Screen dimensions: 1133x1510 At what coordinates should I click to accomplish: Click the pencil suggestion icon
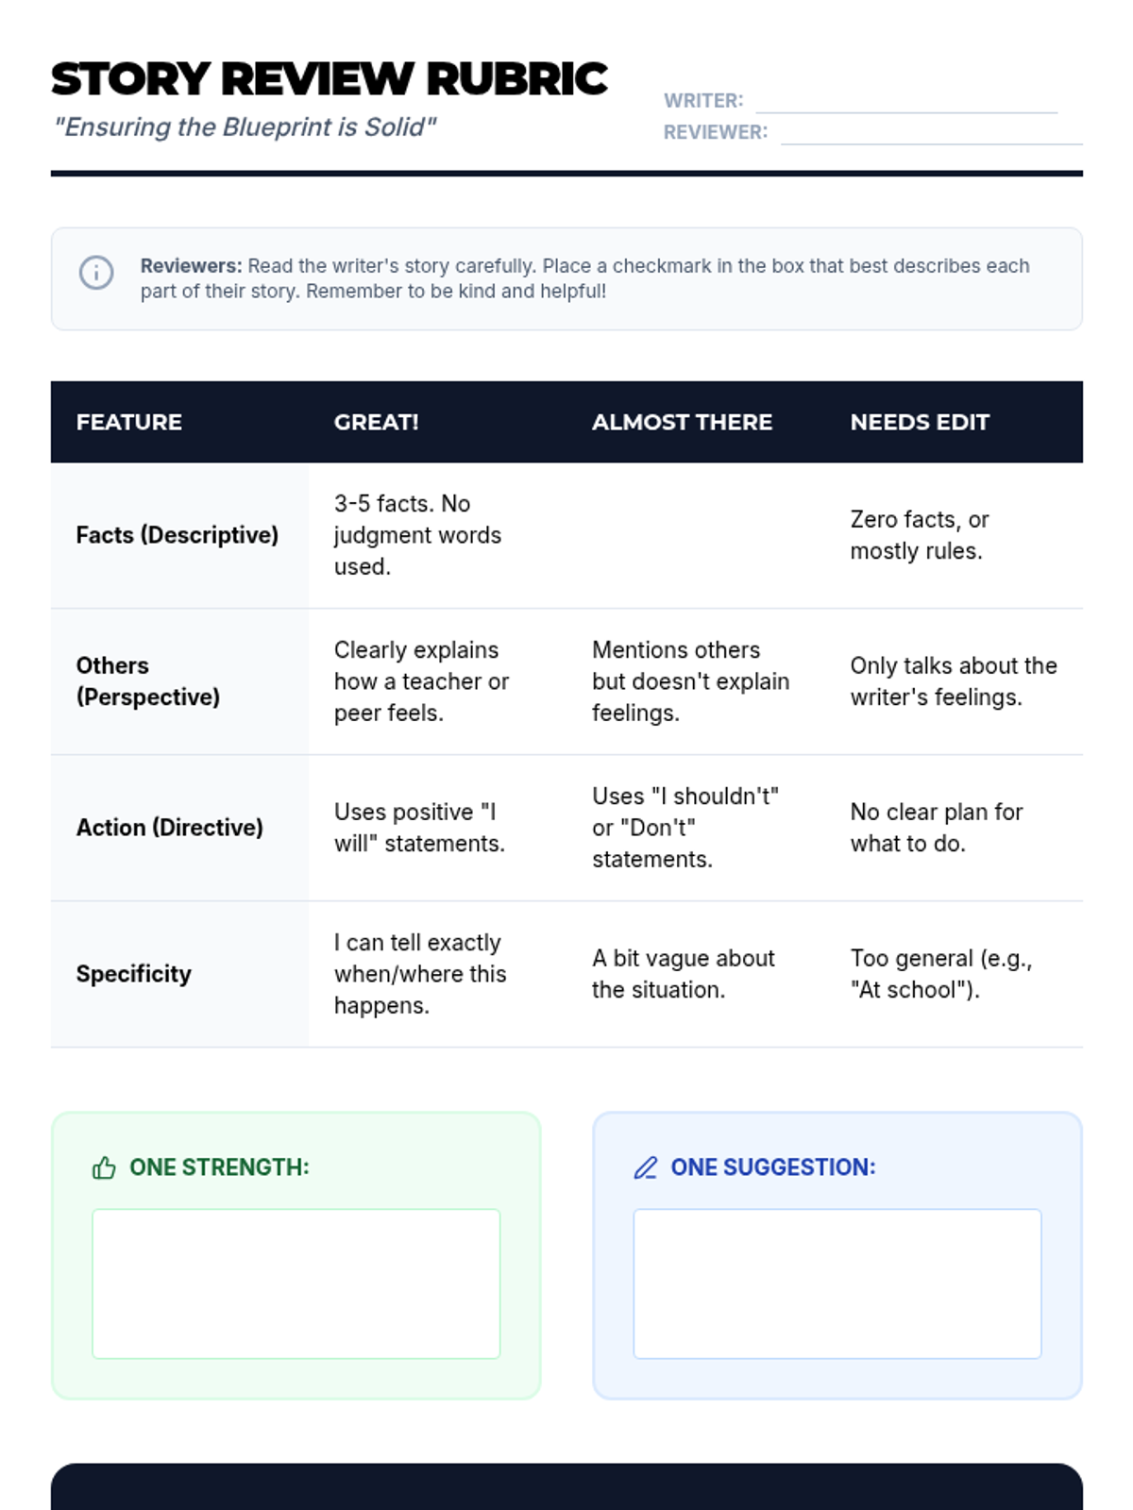(x=646, y=1168)
